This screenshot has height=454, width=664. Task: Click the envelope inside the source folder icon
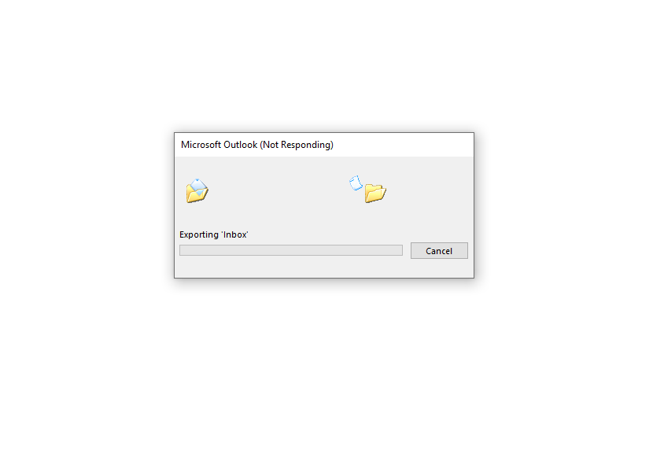coord(197,186)
